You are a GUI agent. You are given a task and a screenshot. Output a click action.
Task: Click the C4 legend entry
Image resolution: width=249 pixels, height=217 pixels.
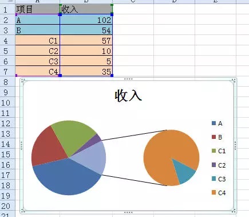click(x=219, y=193)
